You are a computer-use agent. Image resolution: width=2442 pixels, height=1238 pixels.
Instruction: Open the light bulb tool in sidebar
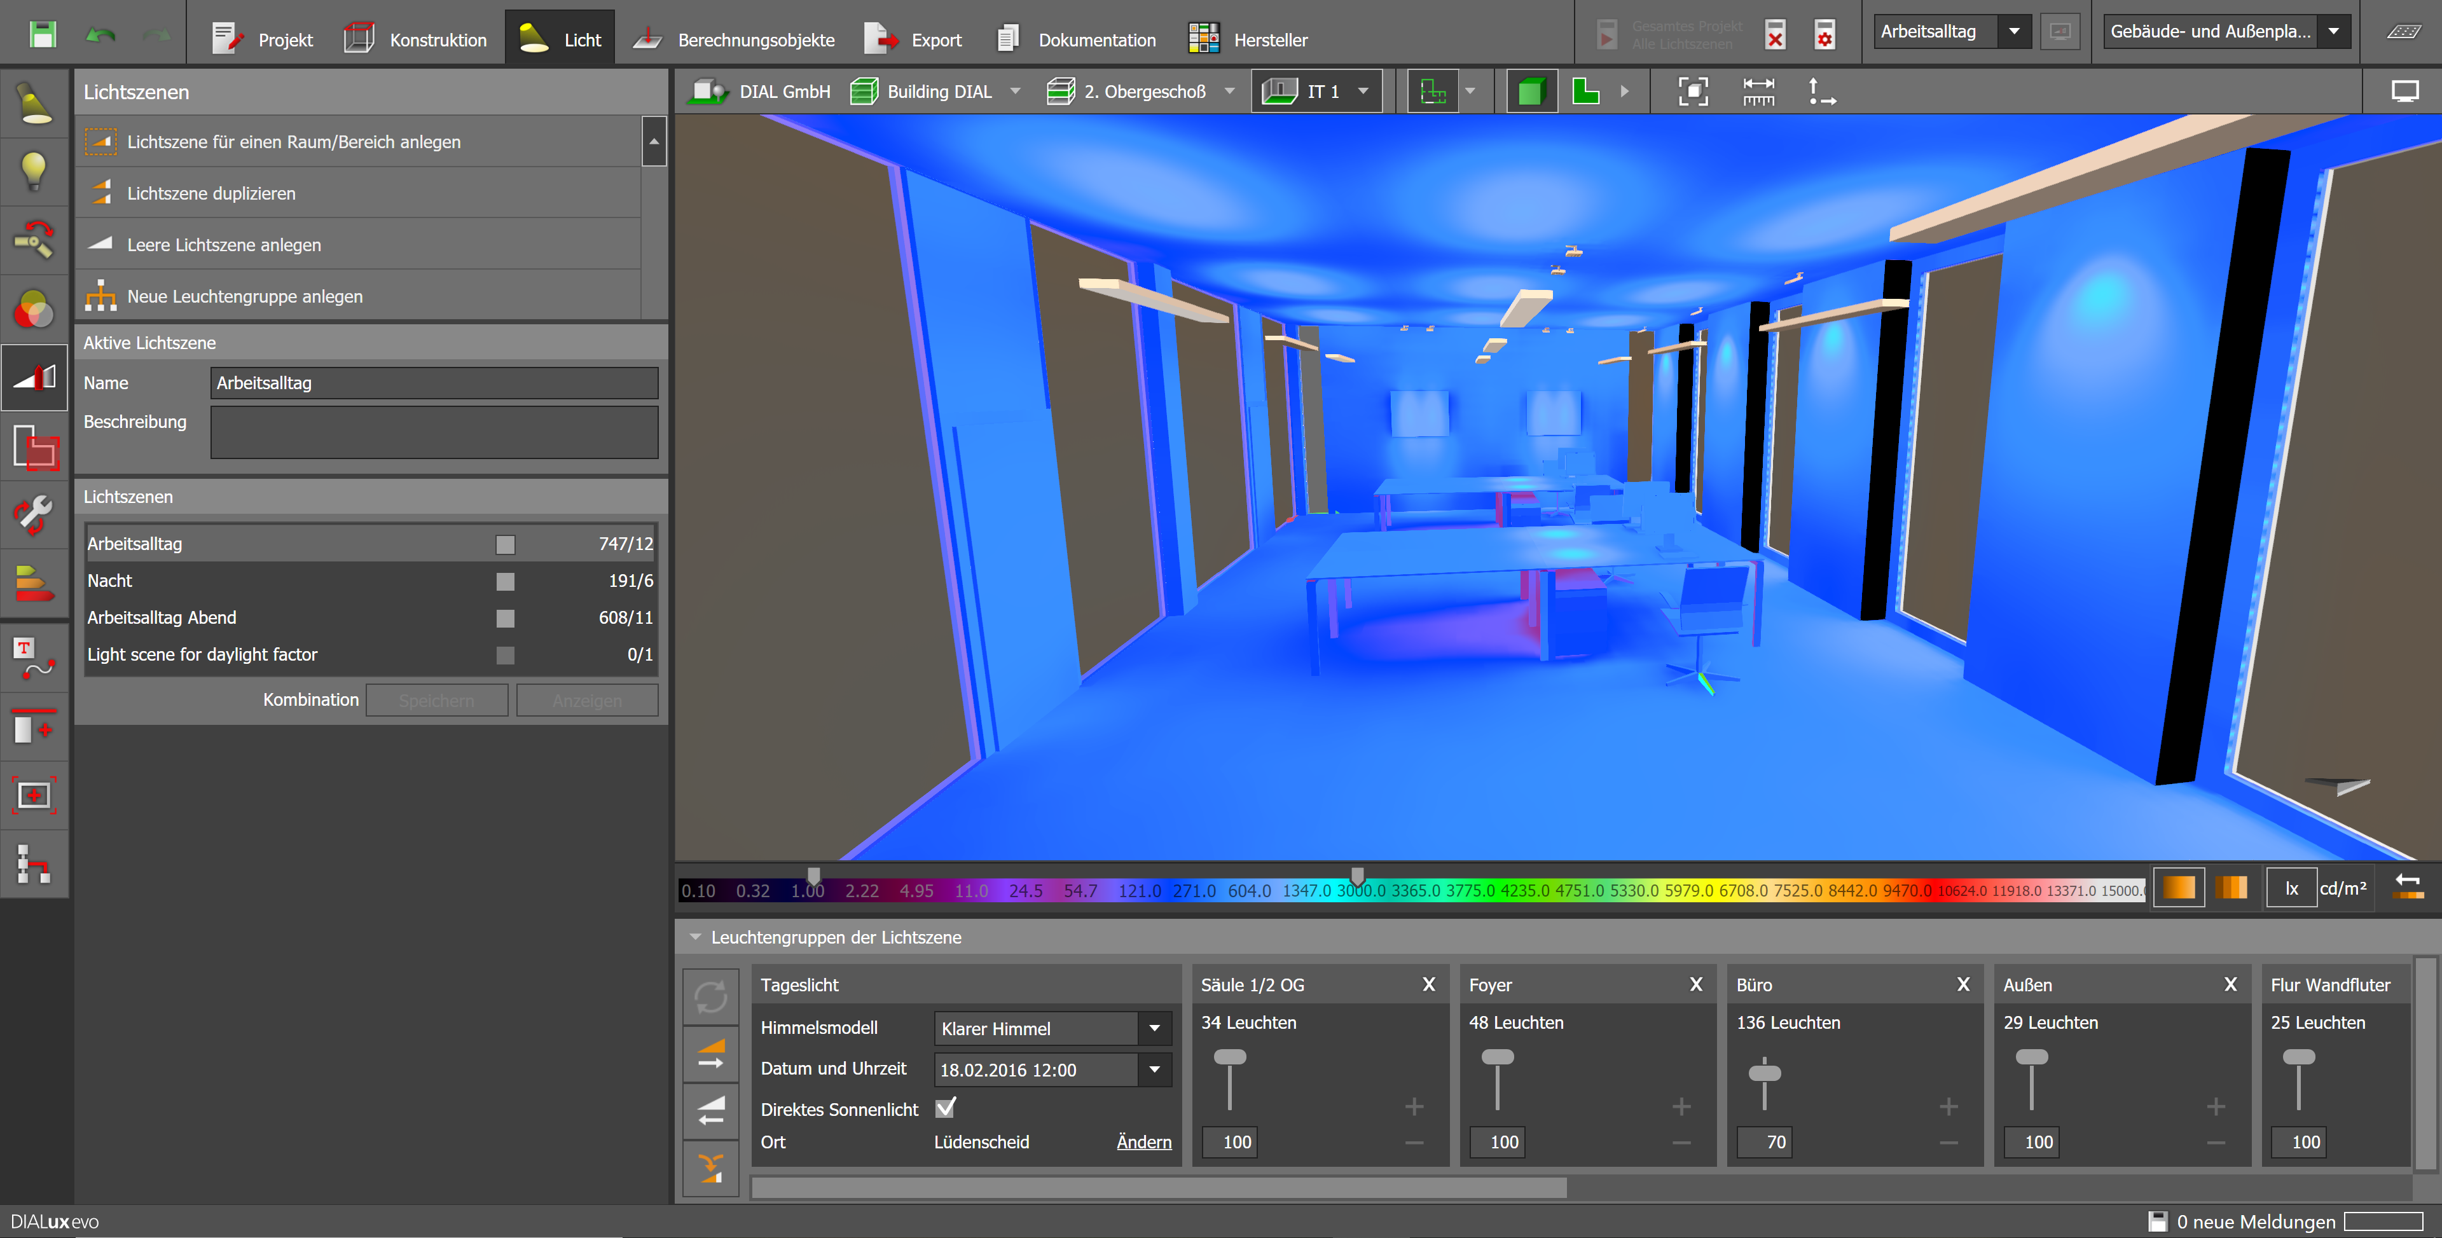tap(34, 172)
